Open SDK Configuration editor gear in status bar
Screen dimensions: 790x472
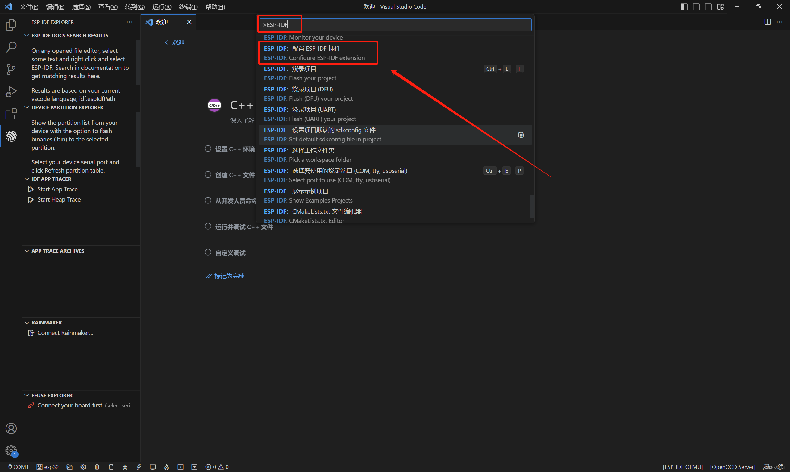[83, 466]
